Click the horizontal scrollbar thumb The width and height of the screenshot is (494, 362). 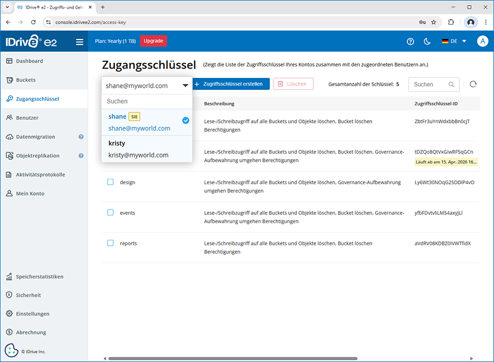(233, 359)
